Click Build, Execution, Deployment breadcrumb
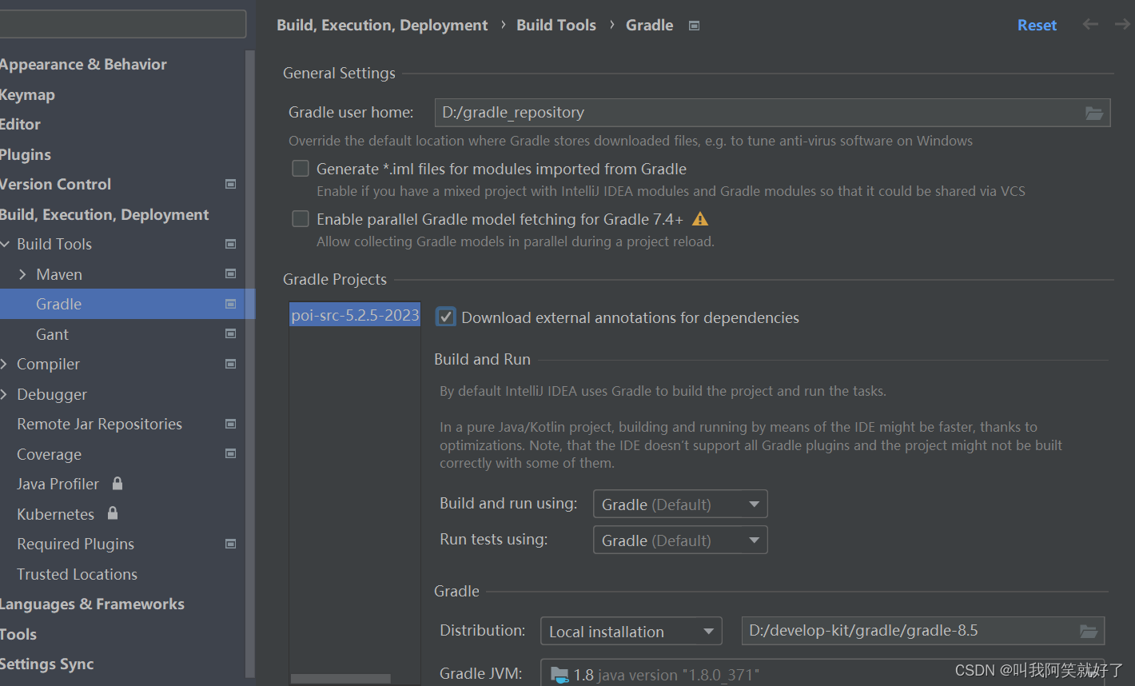Image resolution: width=1135 pixels, height=686 pixels. pyautogui.click(x=382, y=25)
